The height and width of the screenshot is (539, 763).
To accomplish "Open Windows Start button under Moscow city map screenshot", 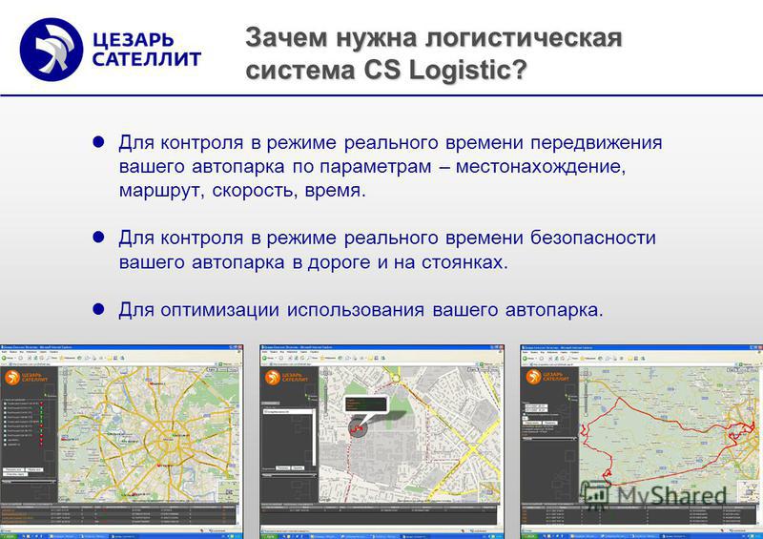I will click(9, 536).
